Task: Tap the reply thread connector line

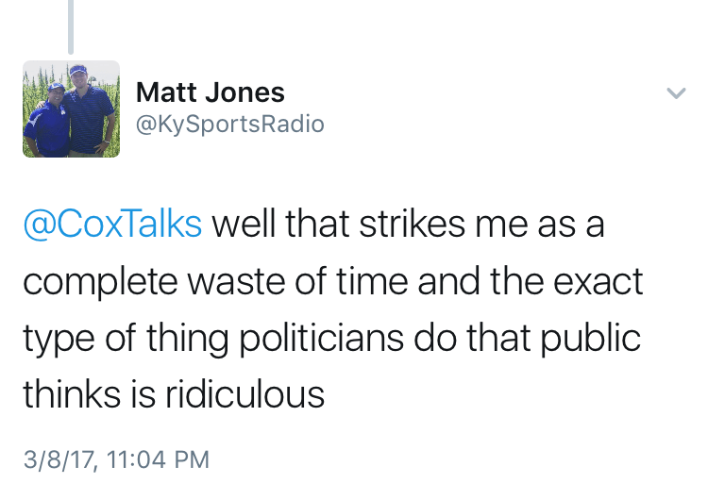Action: click(71, 25)
